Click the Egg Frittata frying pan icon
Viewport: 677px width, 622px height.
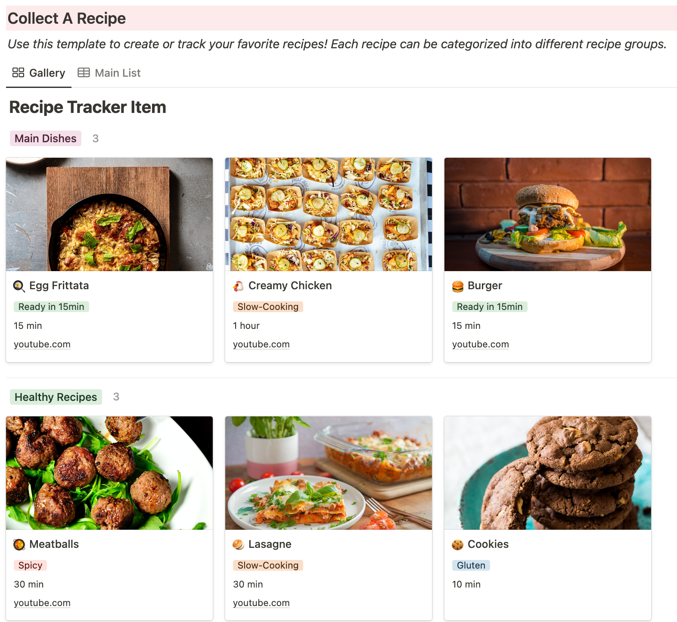[19, 286]
